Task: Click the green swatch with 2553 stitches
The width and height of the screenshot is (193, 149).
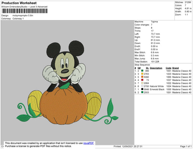Action: click(x=142, y=92)
